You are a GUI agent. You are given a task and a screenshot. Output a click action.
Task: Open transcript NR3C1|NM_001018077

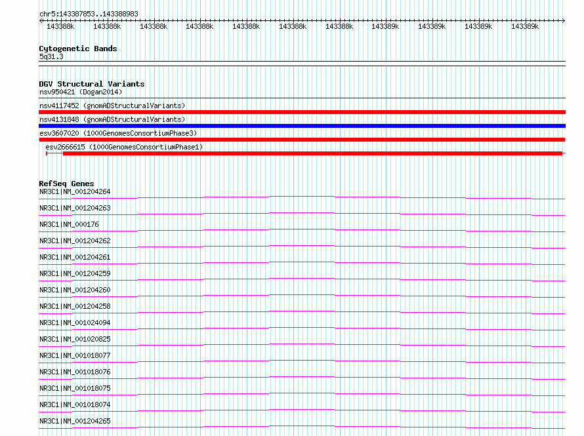tap(75, 355)
